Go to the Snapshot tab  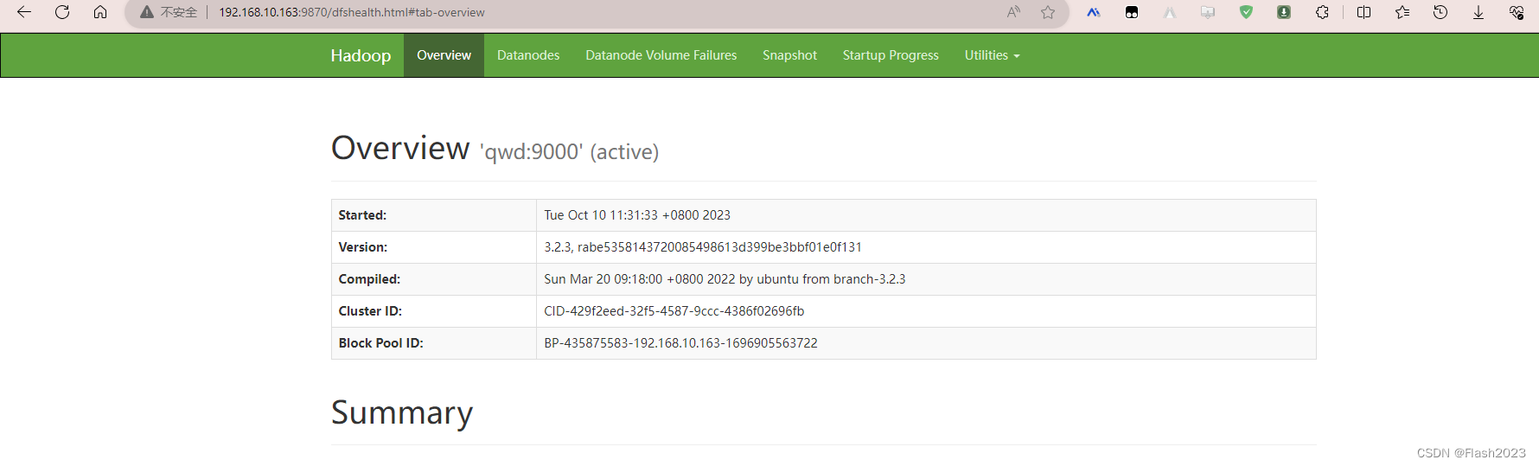tap(789, 55)
